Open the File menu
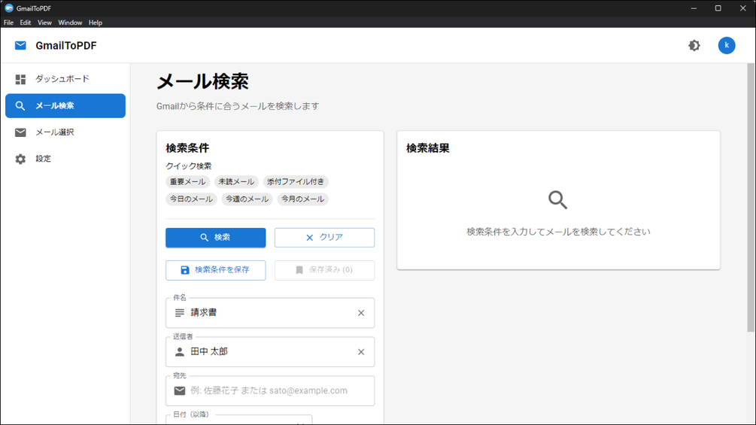The width and height of the screenshot is (756, 425). (9, 23)
